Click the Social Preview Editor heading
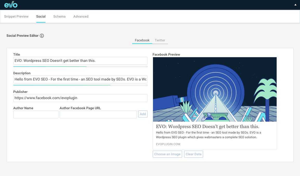Viewport: 300px width, 176px height. click(x=22, y=36)
